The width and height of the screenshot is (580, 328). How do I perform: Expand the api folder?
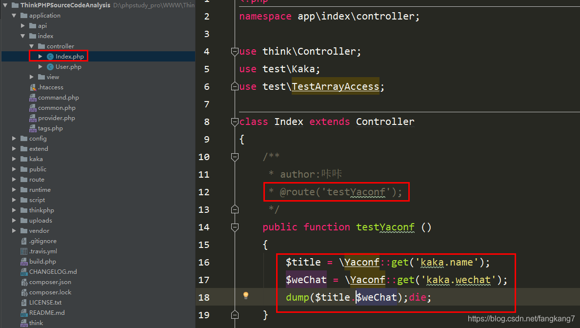pos(23,25)
